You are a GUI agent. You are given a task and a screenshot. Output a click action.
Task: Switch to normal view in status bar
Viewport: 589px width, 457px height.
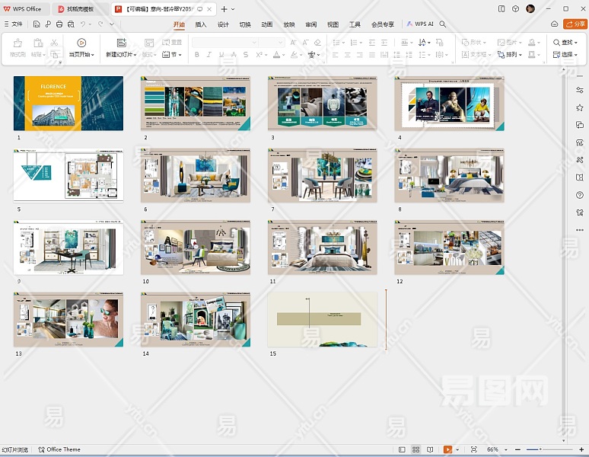(402, 449)
